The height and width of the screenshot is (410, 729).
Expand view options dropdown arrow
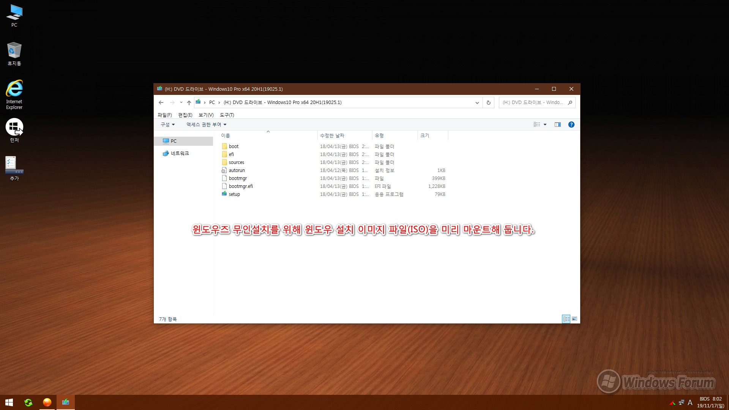[x=545, y=125]
